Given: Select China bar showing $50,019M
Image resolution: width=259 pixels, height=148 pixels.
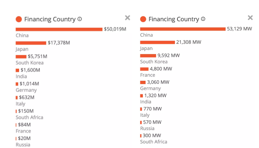Looking at the screenshot, I should coord(59,29).
